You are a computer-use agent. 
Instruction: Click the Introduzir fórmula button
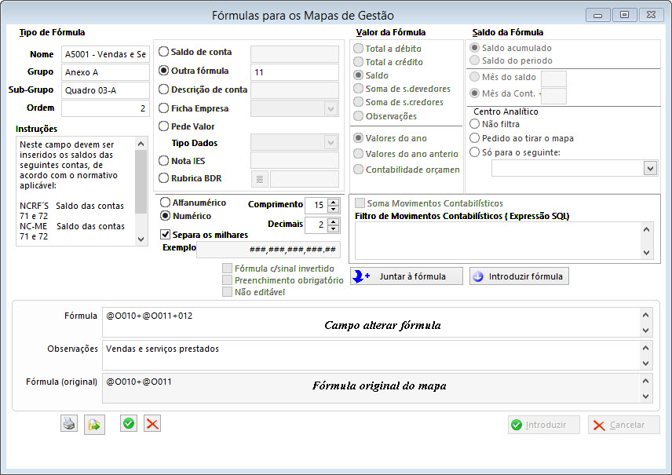tap(518, 276)
